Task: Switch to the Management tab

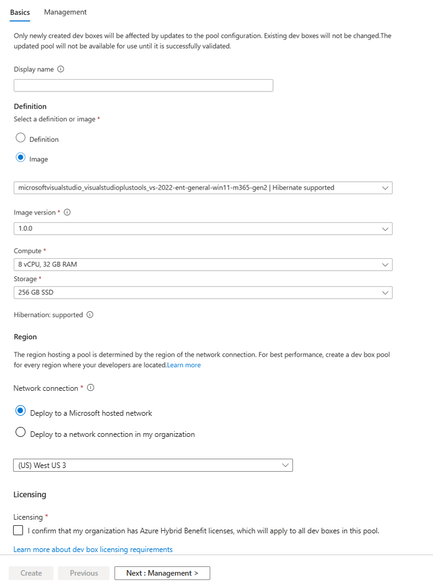Action: [x=65, y=12]
